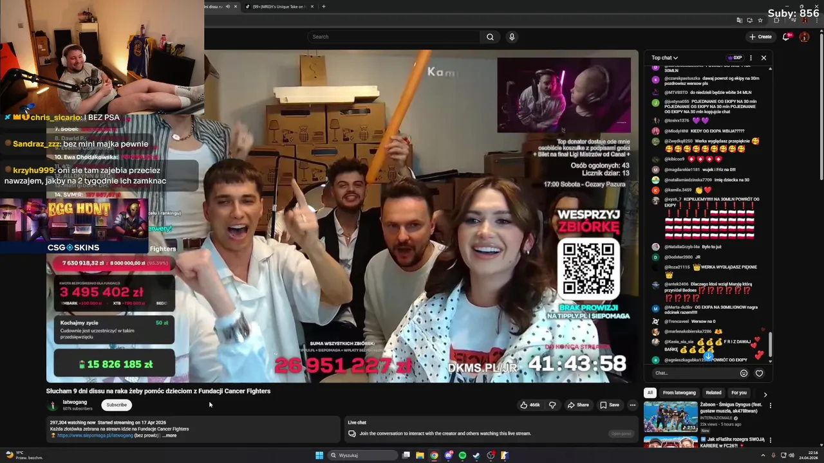Close the live chat panel
This screenshot has width=824, height=463.
(763, 58)
